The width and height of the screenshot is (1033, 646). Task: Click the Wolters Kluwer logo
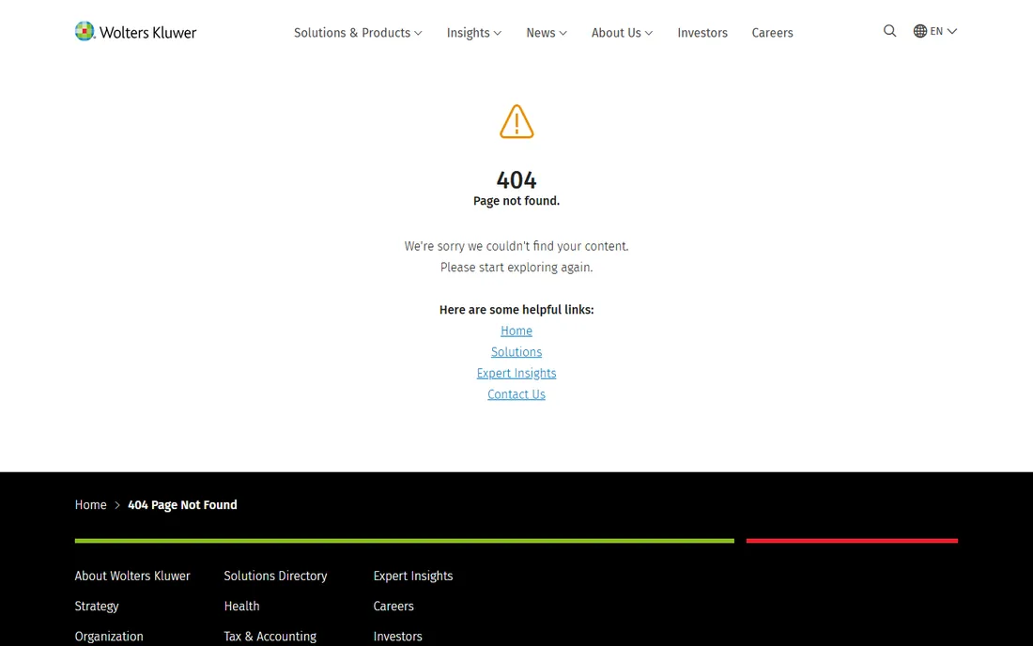pyautogui.click(x=135, y=32)
